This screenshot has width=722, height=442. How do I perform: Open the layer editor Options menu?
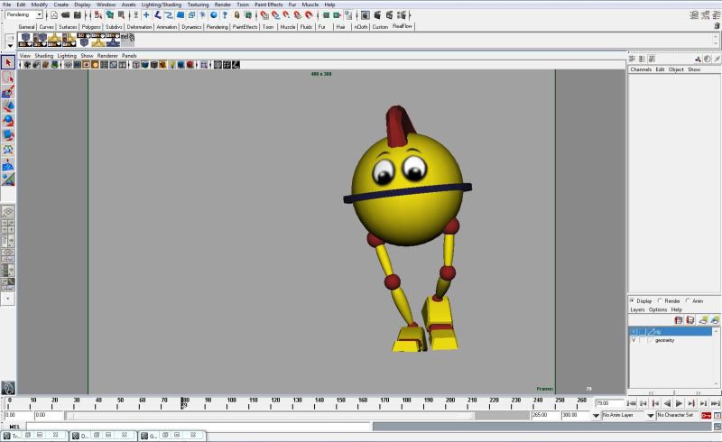click(x=658, y=310)
